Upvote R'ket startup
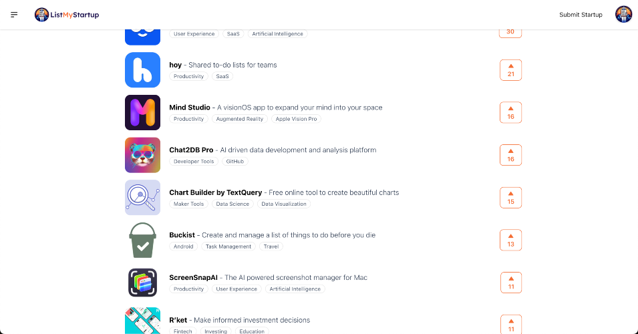The height and width of the screenshot is (334, 638). click(x=510, y=324)
